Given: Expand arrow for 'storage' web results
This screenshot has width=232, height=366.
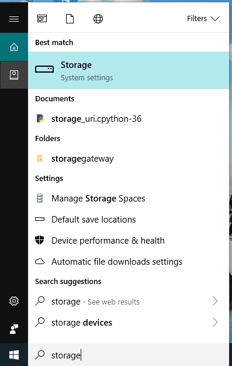Looking at the screenshot, I should tap(215, 302).
